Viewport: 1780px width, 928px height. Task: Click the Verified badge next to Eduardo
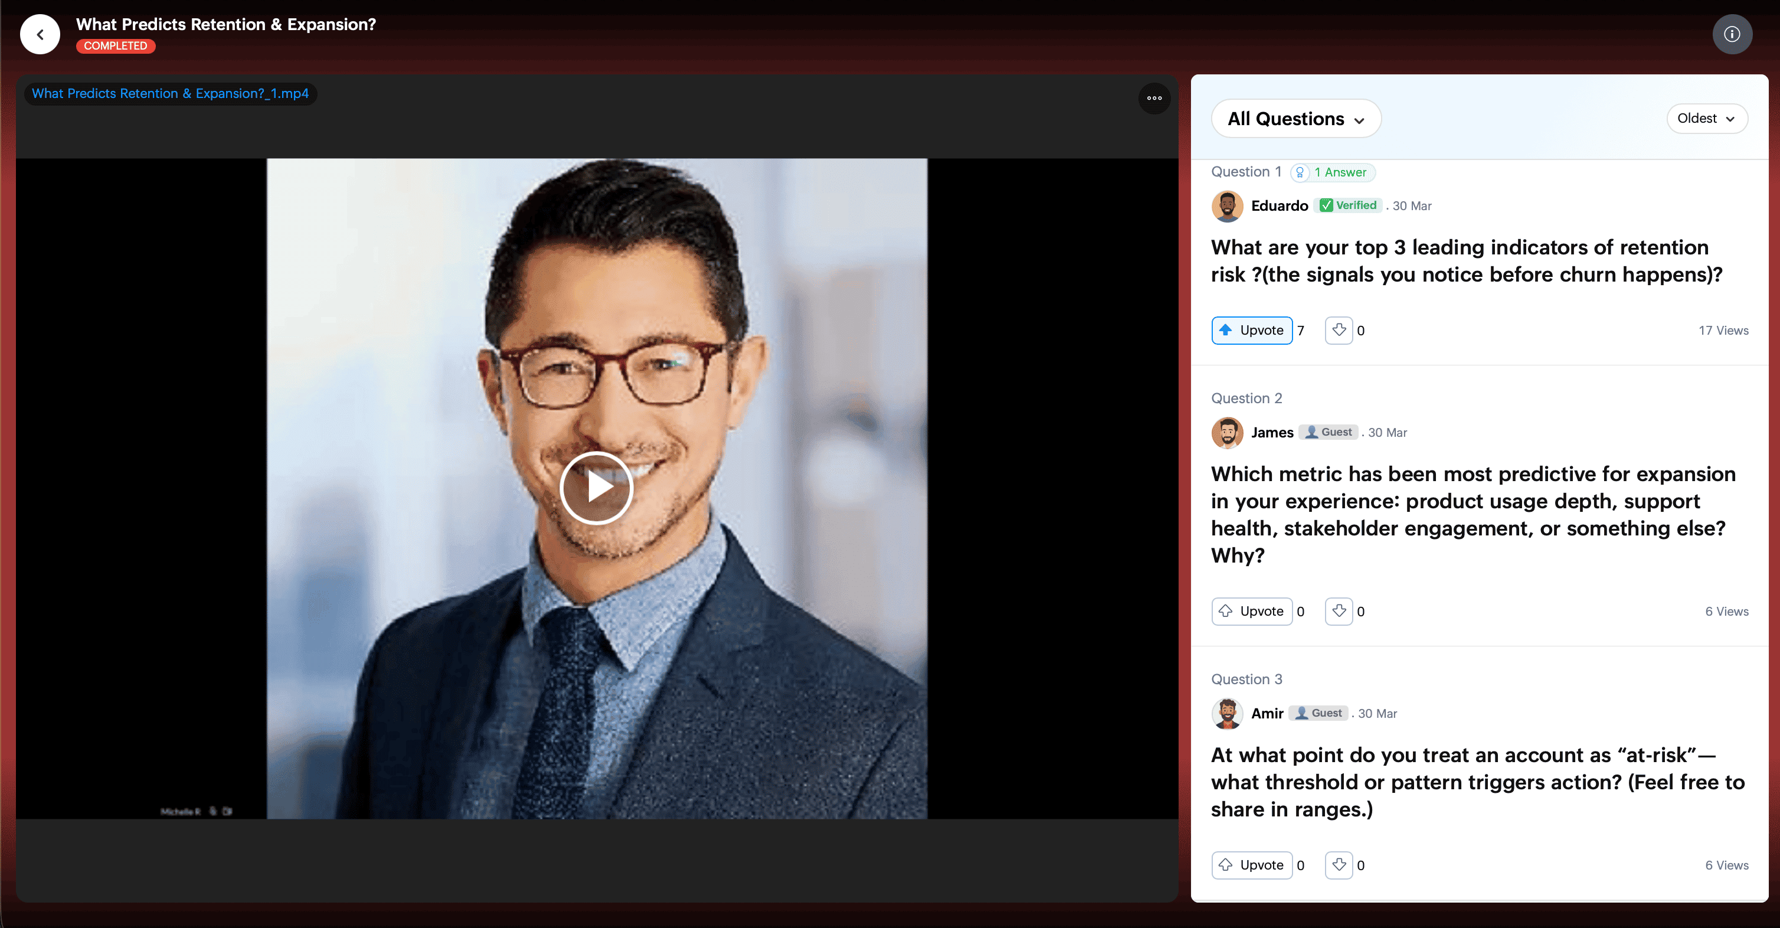[x=1347, y=205]
